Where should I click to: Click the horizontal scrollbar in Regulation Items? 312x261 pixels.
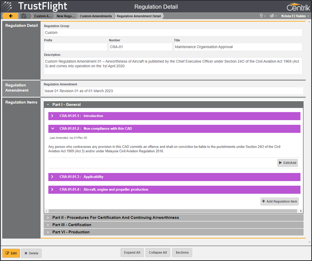(173, 211)
